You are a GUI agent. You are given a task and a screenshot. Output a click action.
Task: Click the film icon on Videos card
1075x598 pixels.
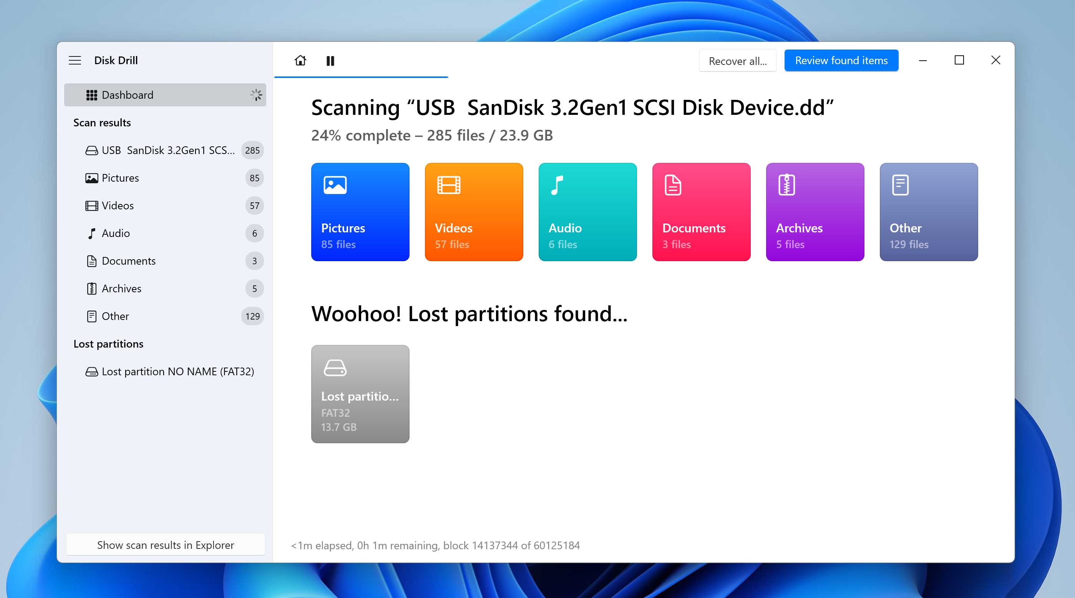[x=449, y=185]
